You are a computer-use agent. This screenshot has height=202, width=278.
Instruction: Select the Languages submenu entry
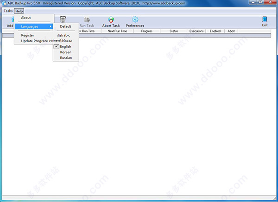click(x=34, y=26)
